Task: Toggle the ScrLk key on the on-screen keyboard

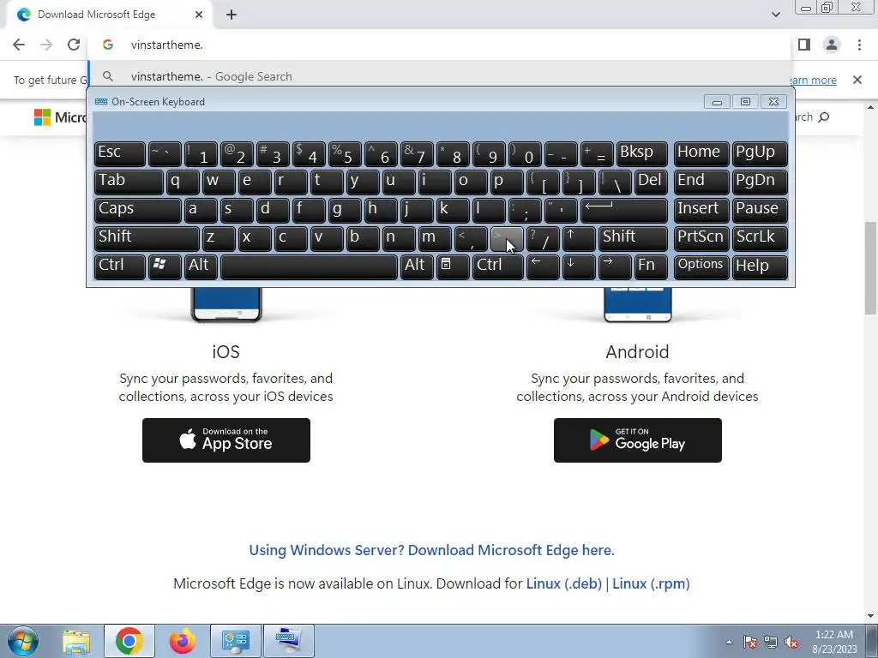Action: (x=760, y=238)
